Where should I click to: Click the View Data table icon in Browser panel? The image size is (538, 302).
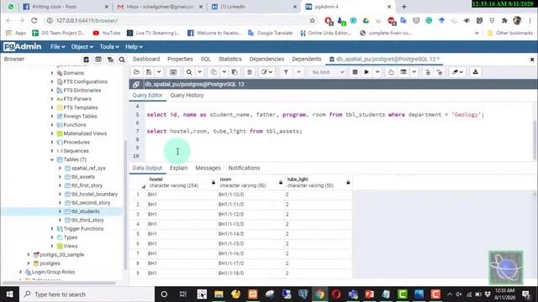pyautogui.click(x=98, y=60)
